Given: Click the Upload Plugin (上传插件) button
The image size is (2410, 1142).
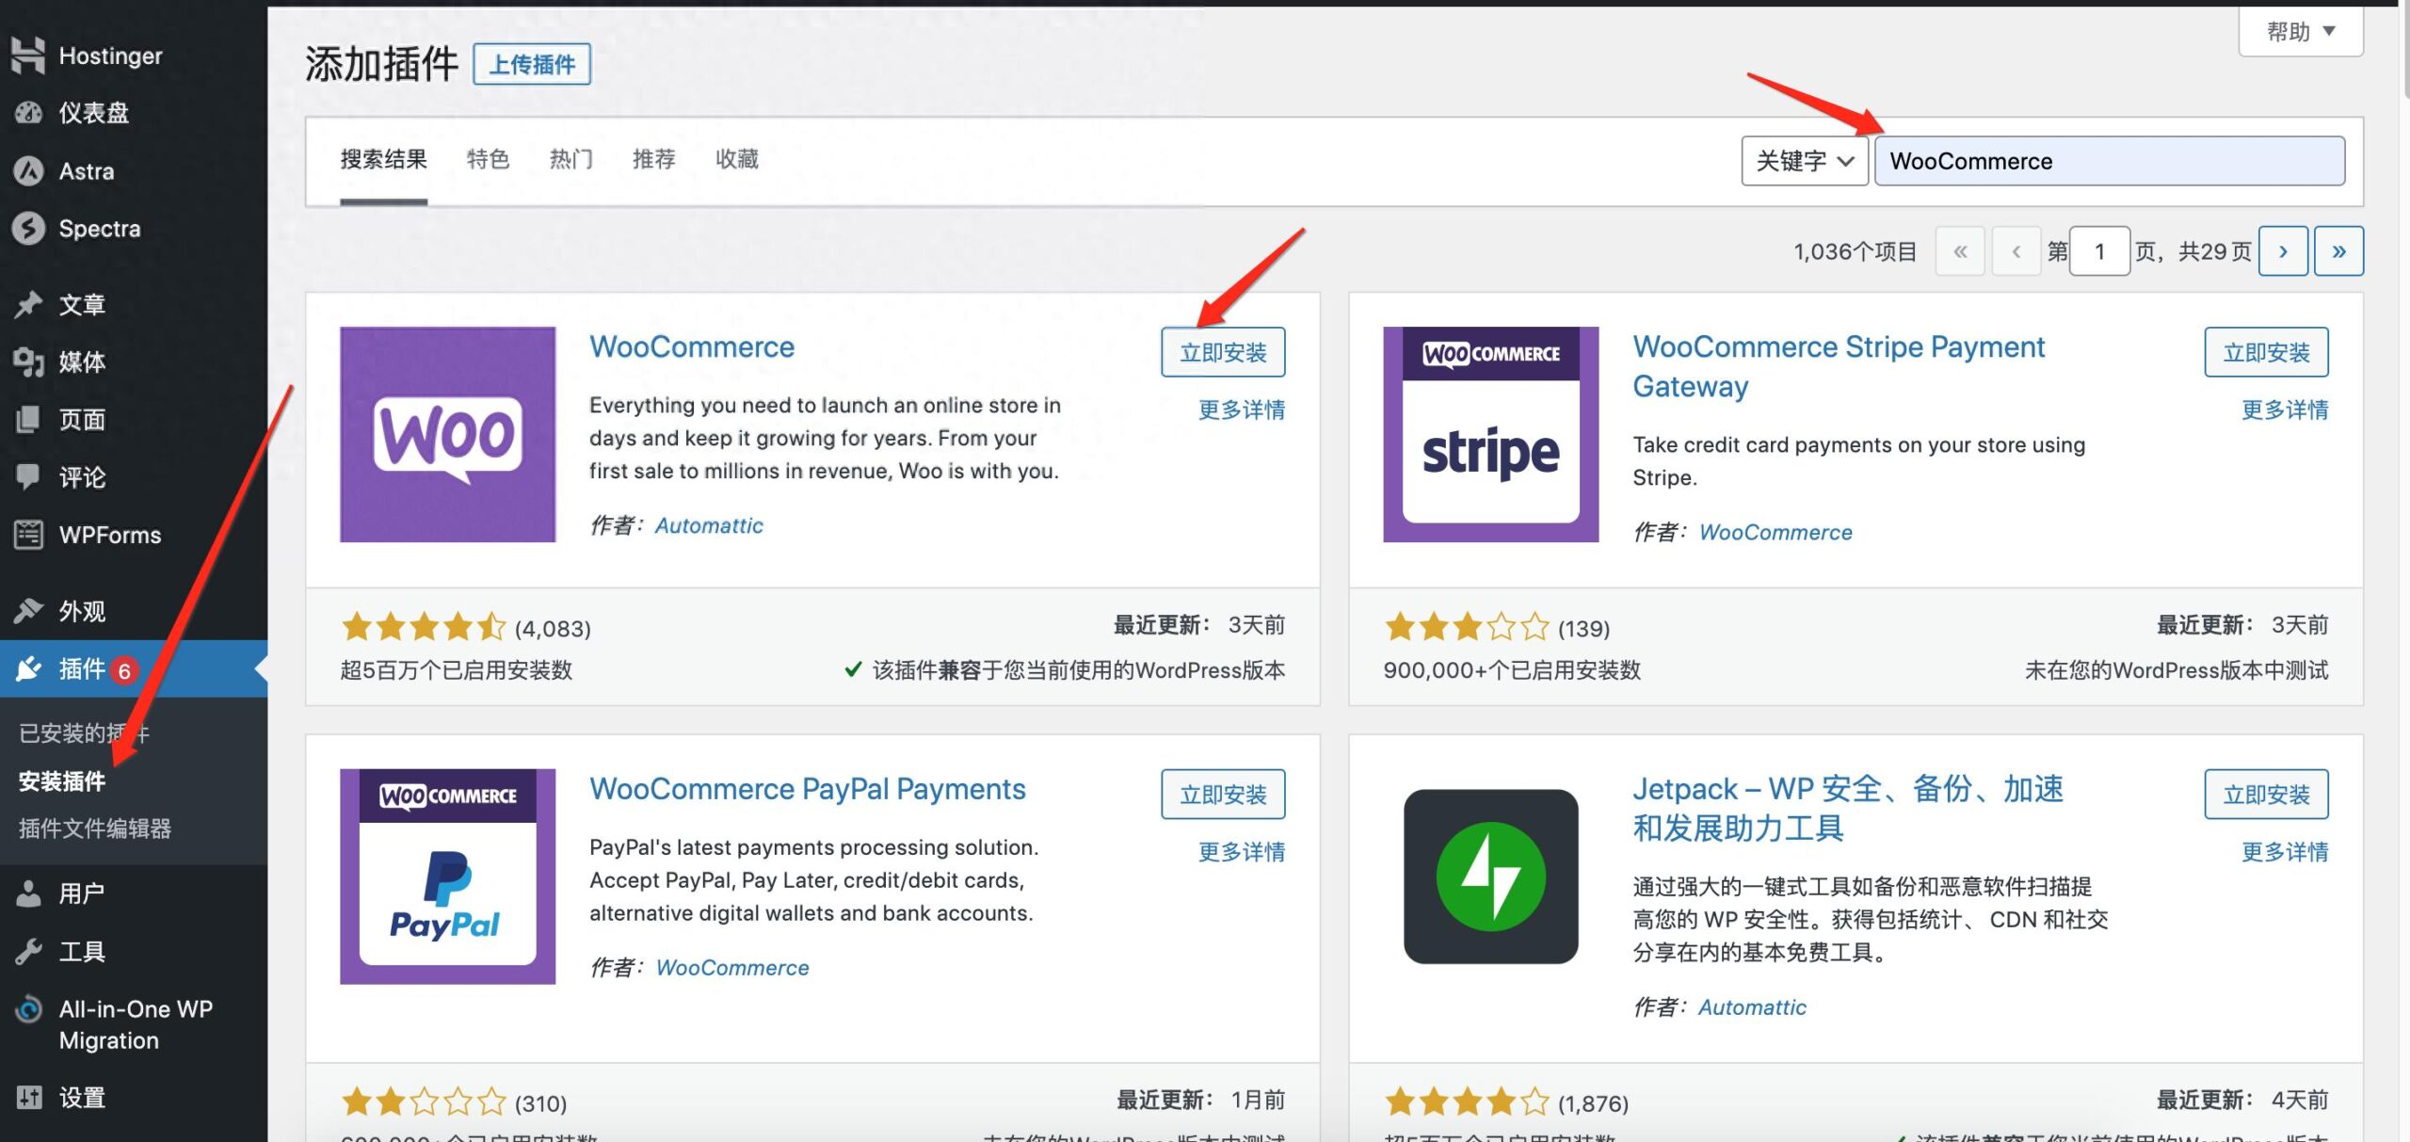Looking at the screenshot, I should (532, 64).
